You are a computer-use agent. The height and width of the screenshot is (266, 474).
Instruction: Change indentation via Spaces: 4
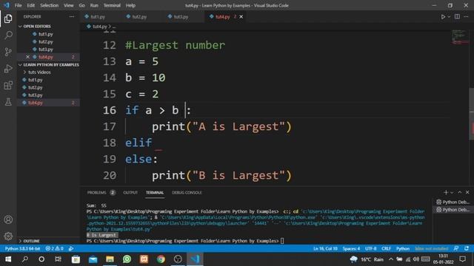(x=351, y=248)
